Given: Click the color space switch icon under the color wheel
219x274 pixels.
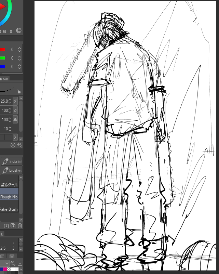Looking at the screenshot, I should (19, 30).
